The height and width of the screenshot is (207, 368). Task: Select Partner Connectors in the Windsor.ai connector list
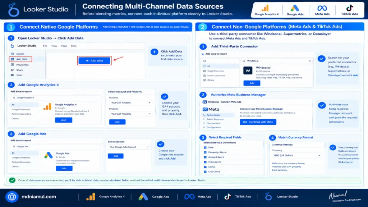(x=216, y=75)
